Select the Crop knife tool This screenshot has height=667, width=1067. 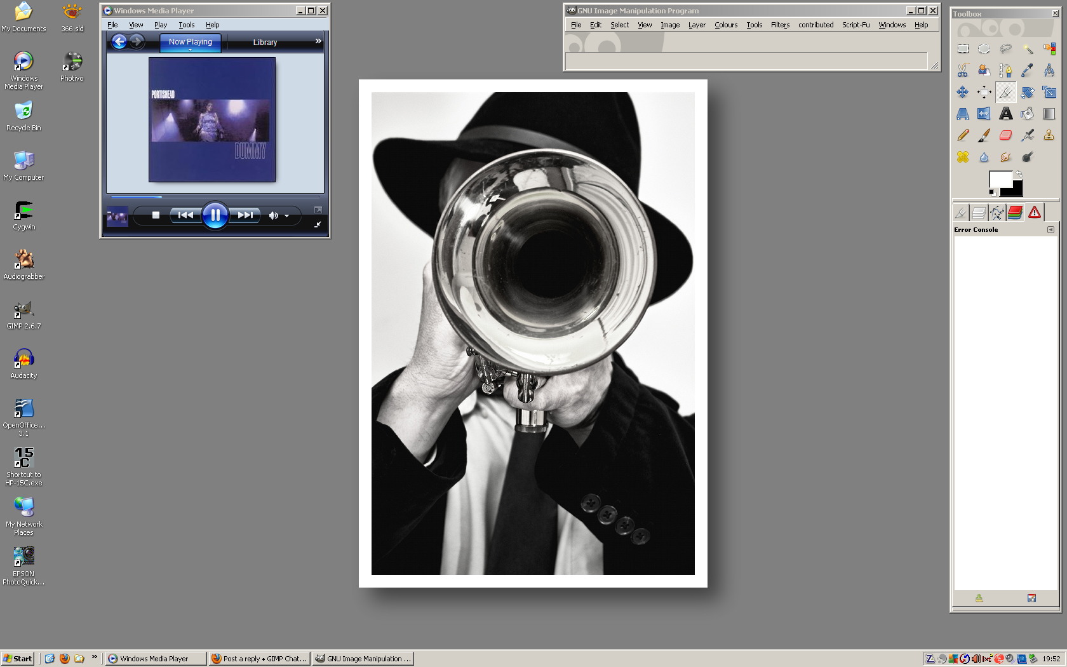point(1005,92)
